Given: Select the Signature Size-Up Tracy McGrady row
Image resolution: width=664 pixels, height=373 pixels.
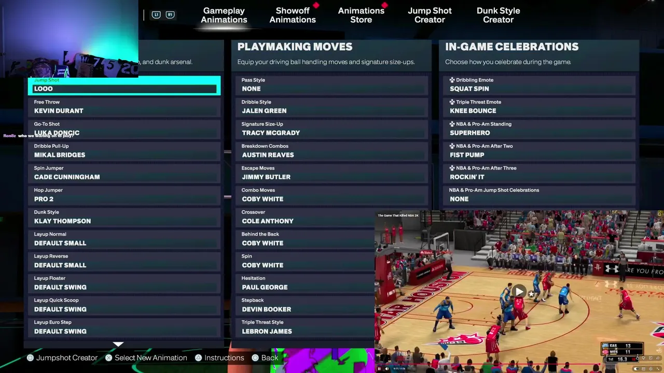Looking at the screenshot, I should (332, 129).
